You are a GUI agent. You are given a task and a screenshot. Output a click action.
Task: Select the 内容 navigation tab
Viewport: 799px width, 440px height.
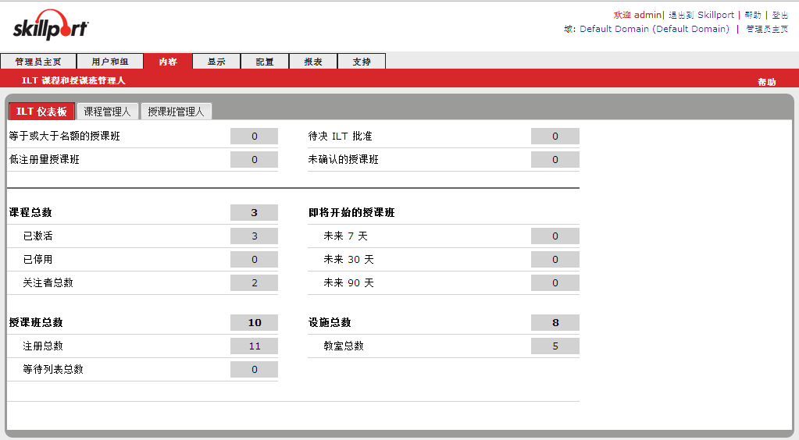tap(168, 62)
